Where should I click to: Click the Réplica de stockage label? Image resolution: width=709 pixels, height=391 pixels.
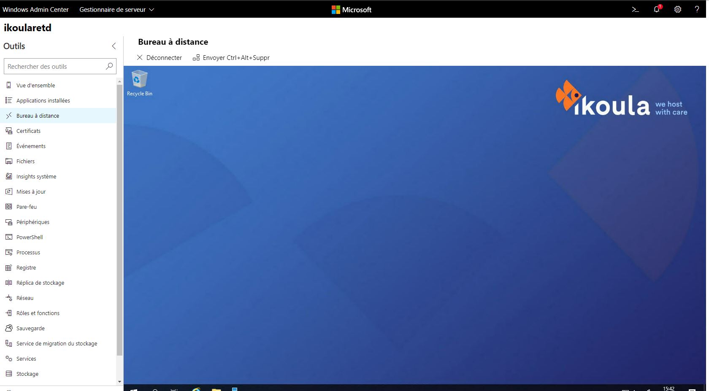click(40, 283)
